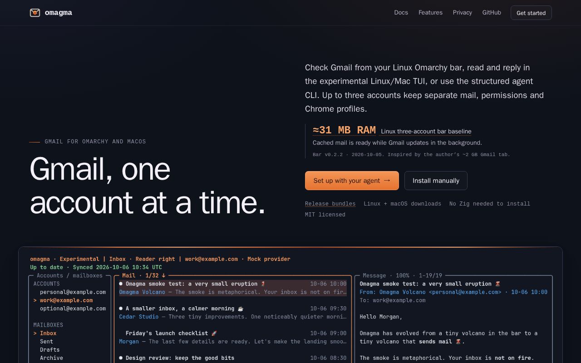Open 'A smaller inbox, a calmer morning' mail
581x363 pixels.
233,313
